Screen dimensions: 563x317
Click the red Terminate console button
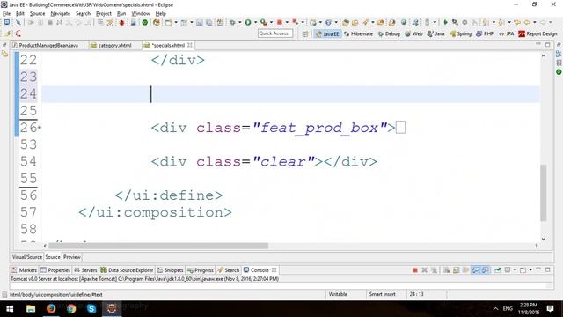414,270
